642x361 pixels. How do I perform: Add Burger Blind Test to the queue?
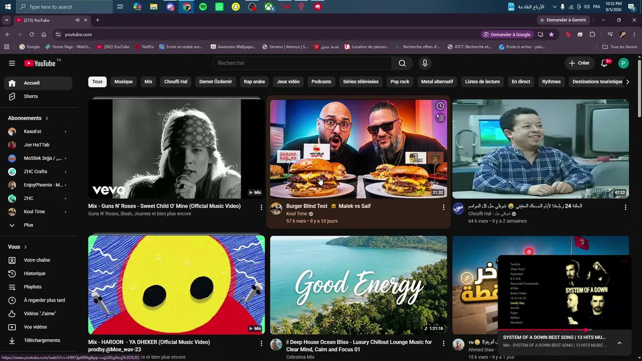(440, 118)
